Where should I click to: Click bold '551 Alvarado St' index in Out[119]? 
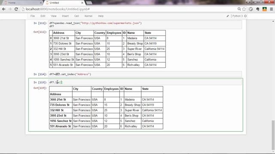(x=60, y=126)
